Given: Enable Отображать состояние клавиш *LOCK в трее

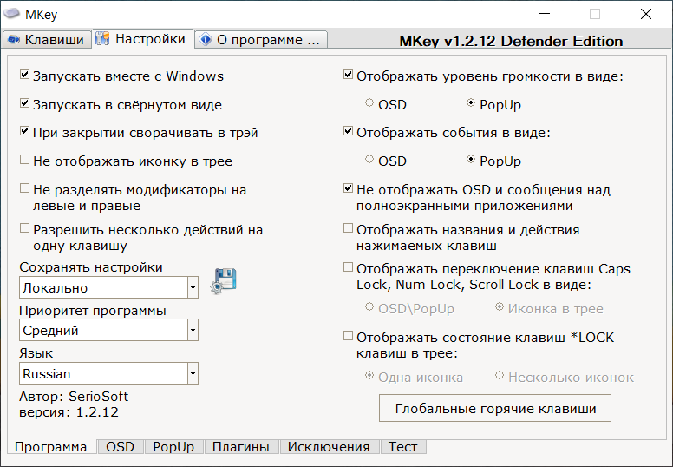Looking at the screenshot, I should 348,336.
